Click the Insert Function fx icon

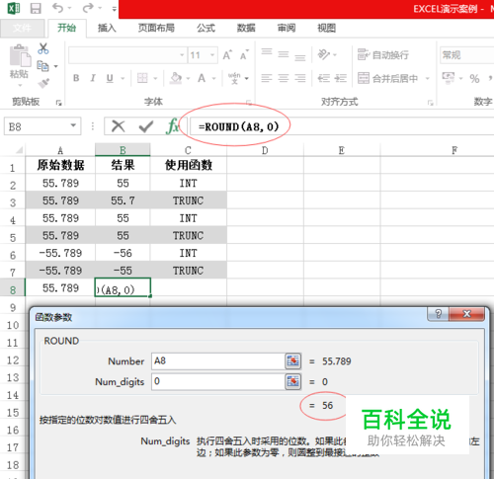pos(172,126)
